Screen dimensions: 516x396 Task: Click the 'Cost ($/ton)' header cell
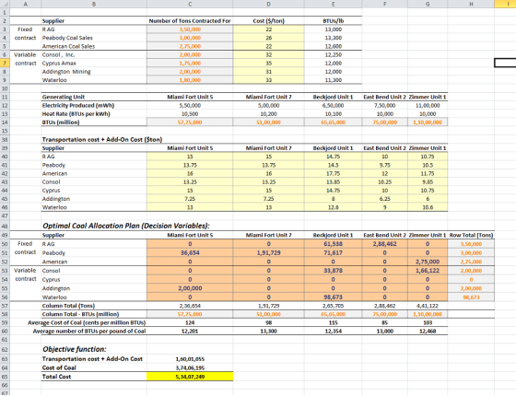268,20
